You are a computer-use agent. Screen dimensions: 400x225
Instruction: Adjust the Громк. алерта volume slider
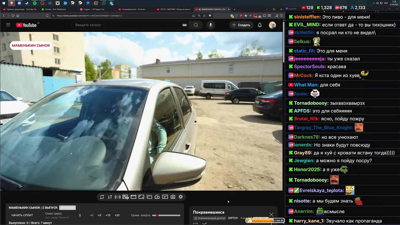point(166,215)
